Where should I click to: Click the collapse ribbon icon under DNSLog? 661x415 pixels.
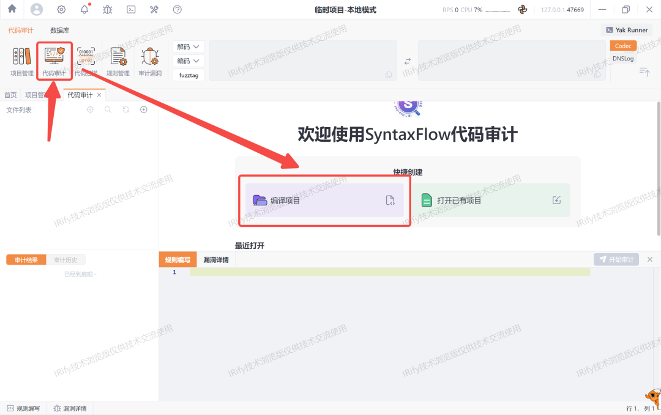(644, 72)
